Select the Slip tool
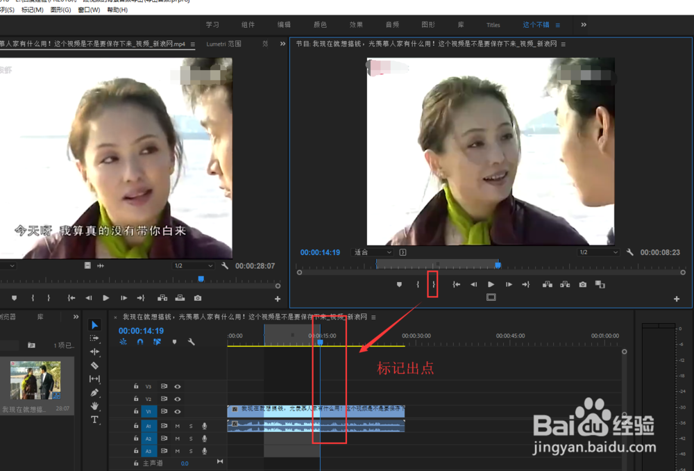The image size is (694, 471). 94,379
